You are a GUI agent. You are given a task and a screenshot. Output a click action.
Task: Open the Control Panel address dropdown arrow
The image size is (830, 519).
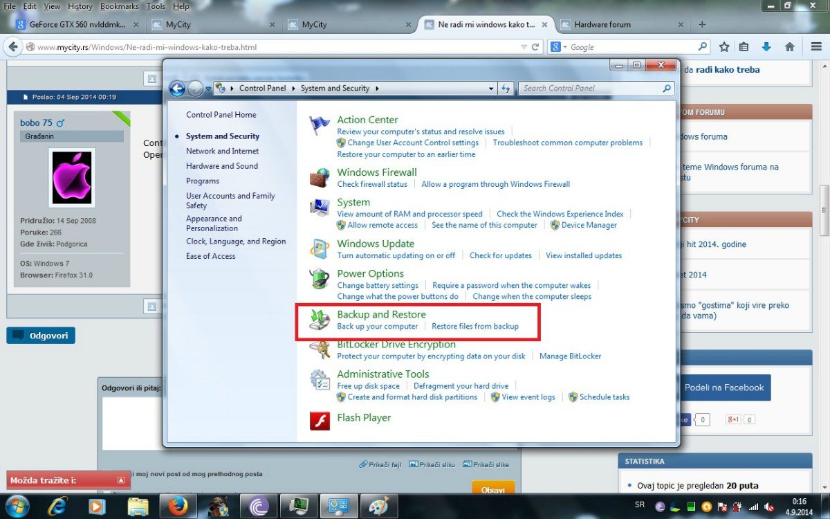click(x=491, y=89)
